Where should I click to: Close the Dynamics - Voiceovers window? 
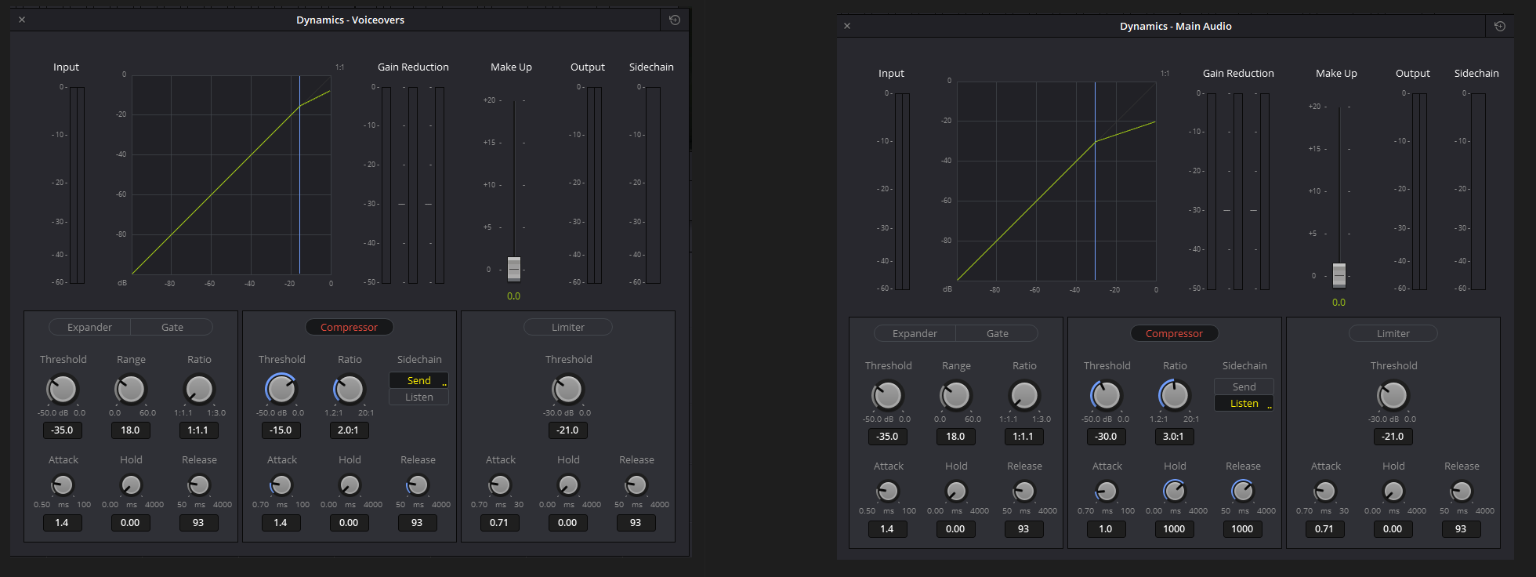pyautogui.click(x=22, y=20)
